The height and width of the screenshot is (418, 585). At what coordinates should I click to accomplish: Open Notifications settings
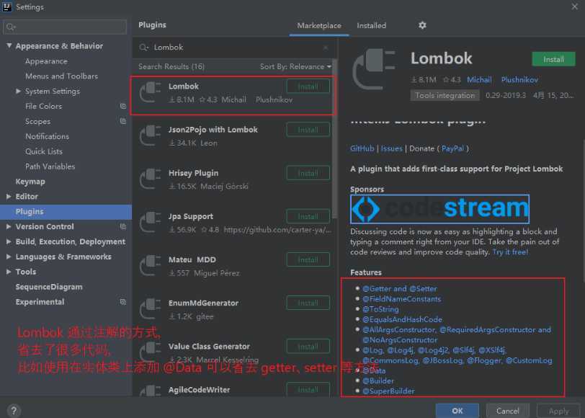pos(47,136)
